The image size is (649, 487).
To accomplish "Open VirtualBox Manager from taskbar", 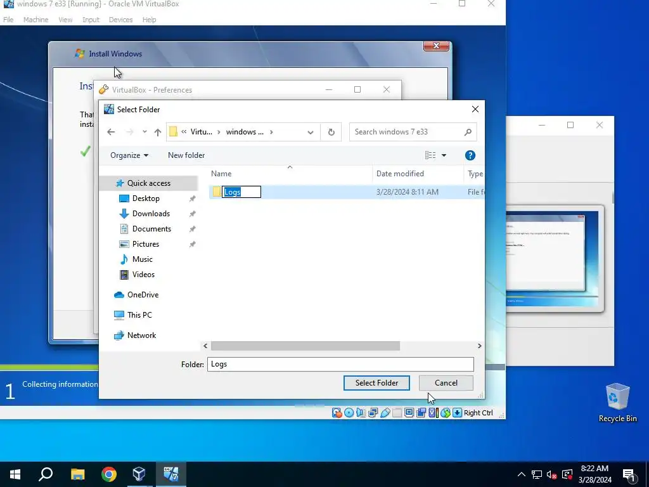I will pos(139,474).
